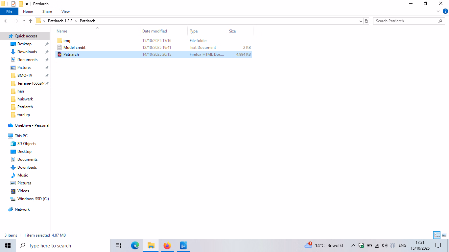Open the Recent locations dropdown arrow
This screenshot has width=449, height=252.
pos(24,21)
